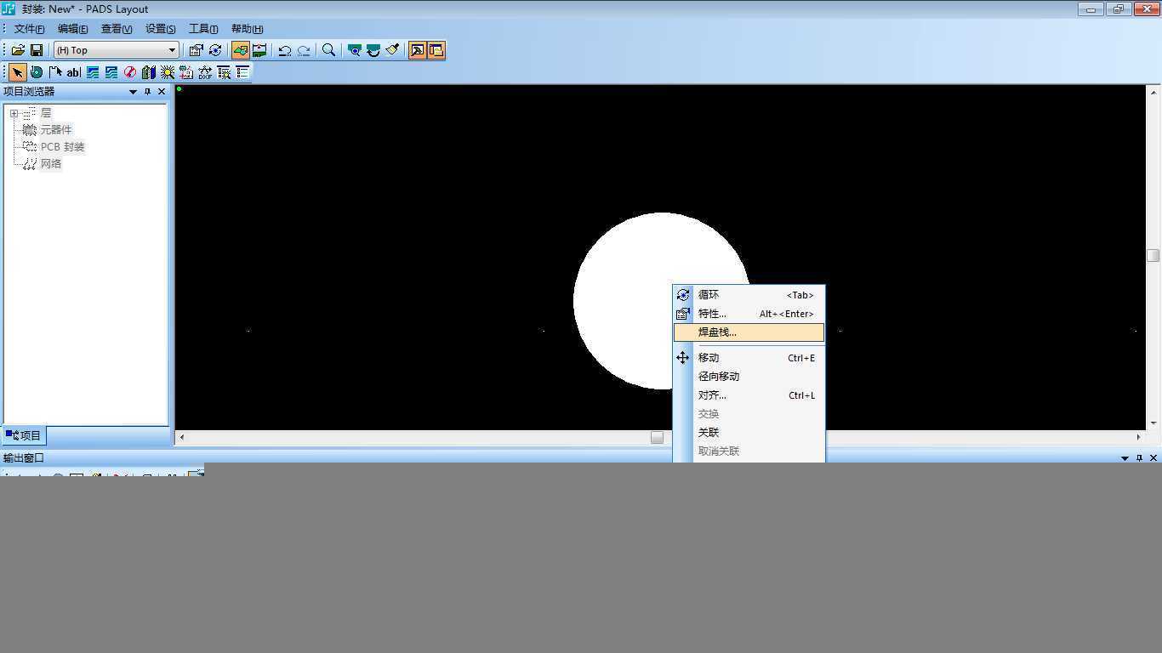Select 层 in the project browser
Viewport: 1162px width, 653px height.
click(x=46, y=113)
